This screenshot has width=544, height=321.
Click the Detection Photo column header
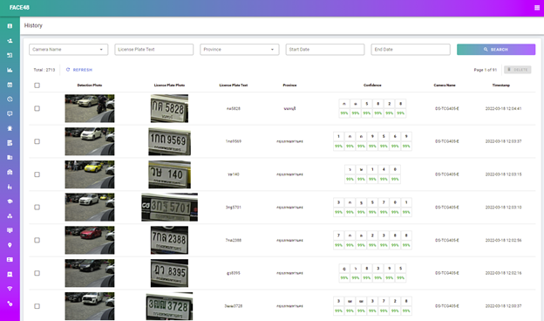tap(90, 85)
